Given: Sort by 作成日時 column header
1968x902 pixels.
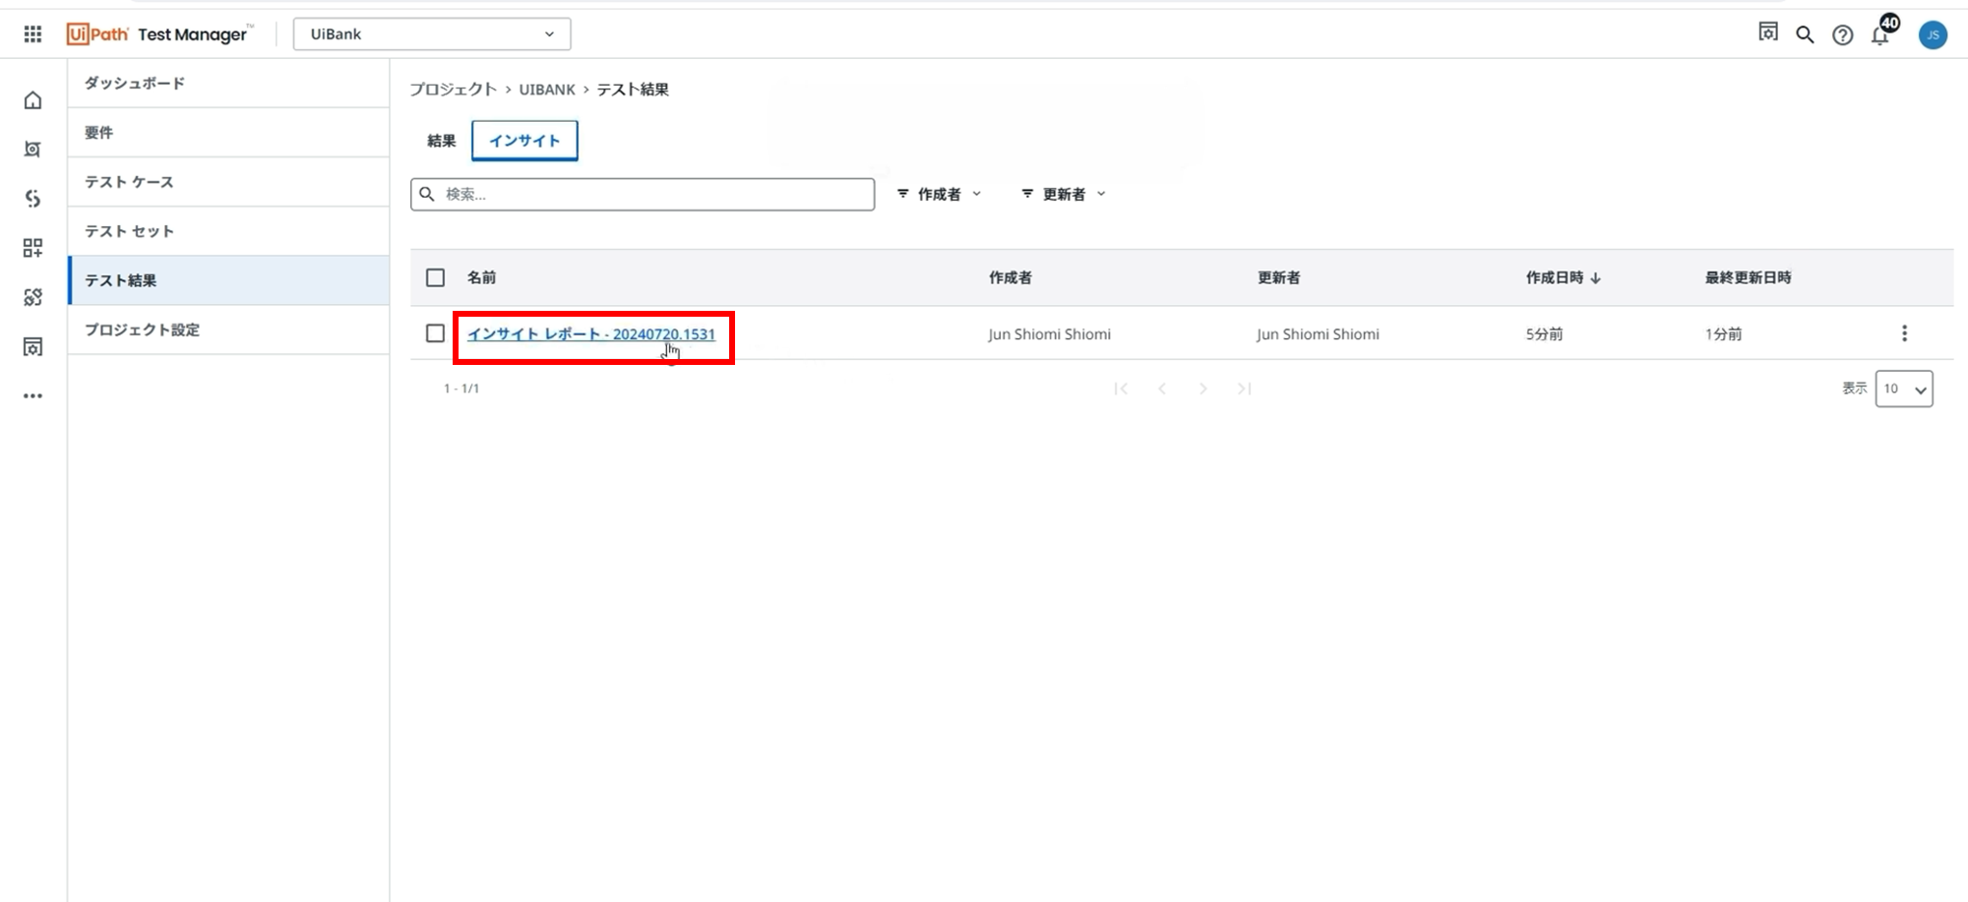Looking at the screenshot, I should [x=1563, y=277].
